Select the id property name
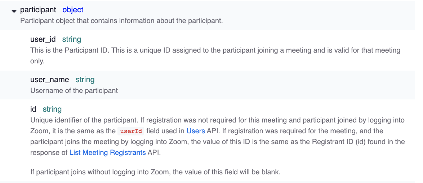This screenshot has height=183, width=423. tap(34, 109)
